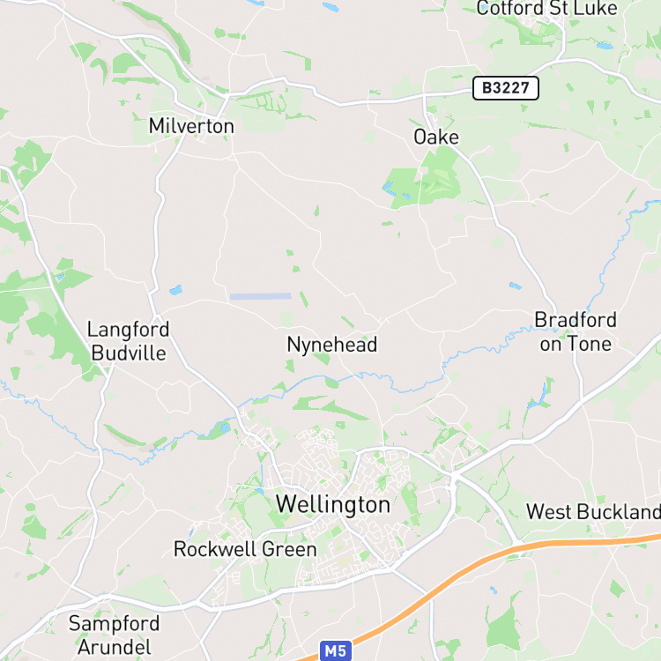Click the Milverton place label

[x=191, y=126]
